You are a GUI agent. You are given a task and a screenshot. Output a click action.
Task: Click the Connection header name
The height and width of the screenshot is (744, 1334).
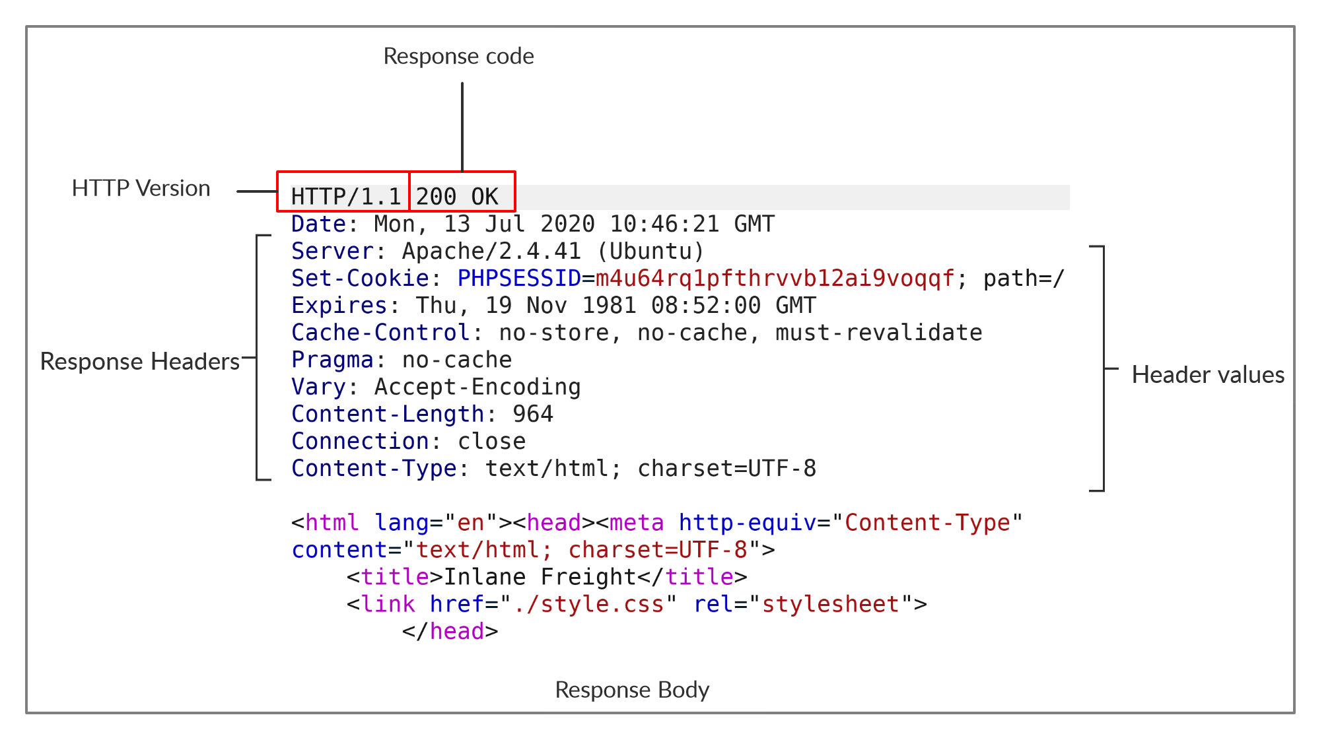tap(360, 441)
